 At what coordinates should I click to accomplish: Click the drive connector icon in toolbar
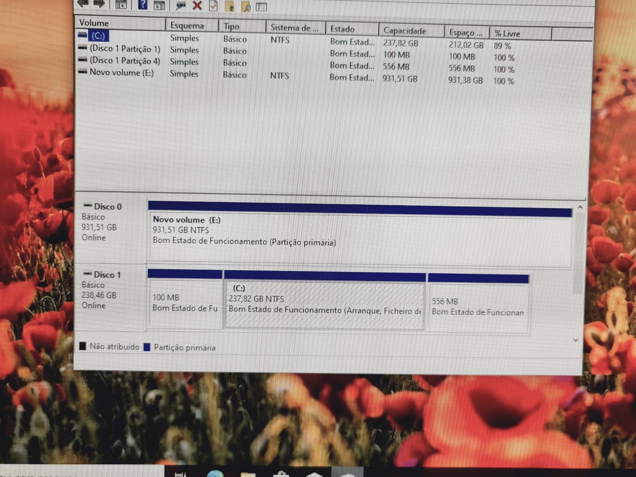[x=181, y=5]
